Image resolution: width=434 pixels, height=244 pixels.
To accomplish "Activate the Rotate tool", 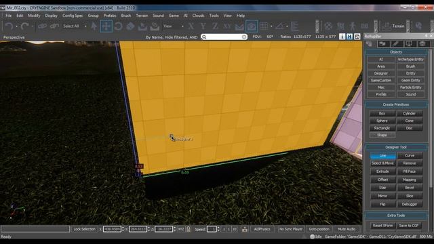I will point(119,26).
